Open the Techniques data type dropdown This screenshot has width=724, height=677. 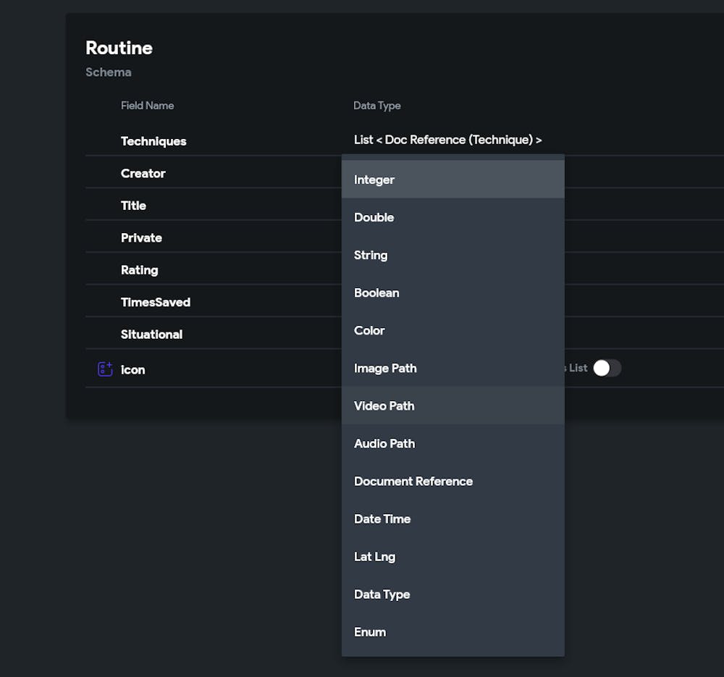447,140
